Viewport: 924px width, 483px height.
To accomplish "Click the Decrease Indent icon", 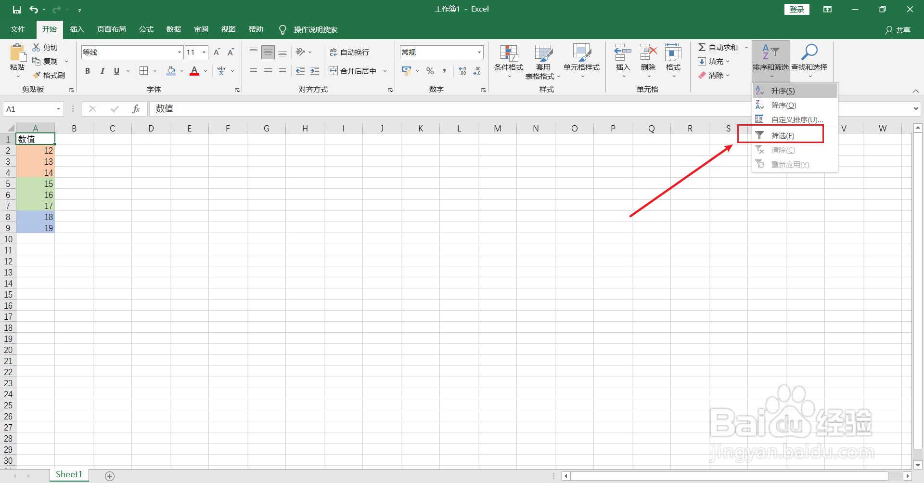I will tap(300, 71).
